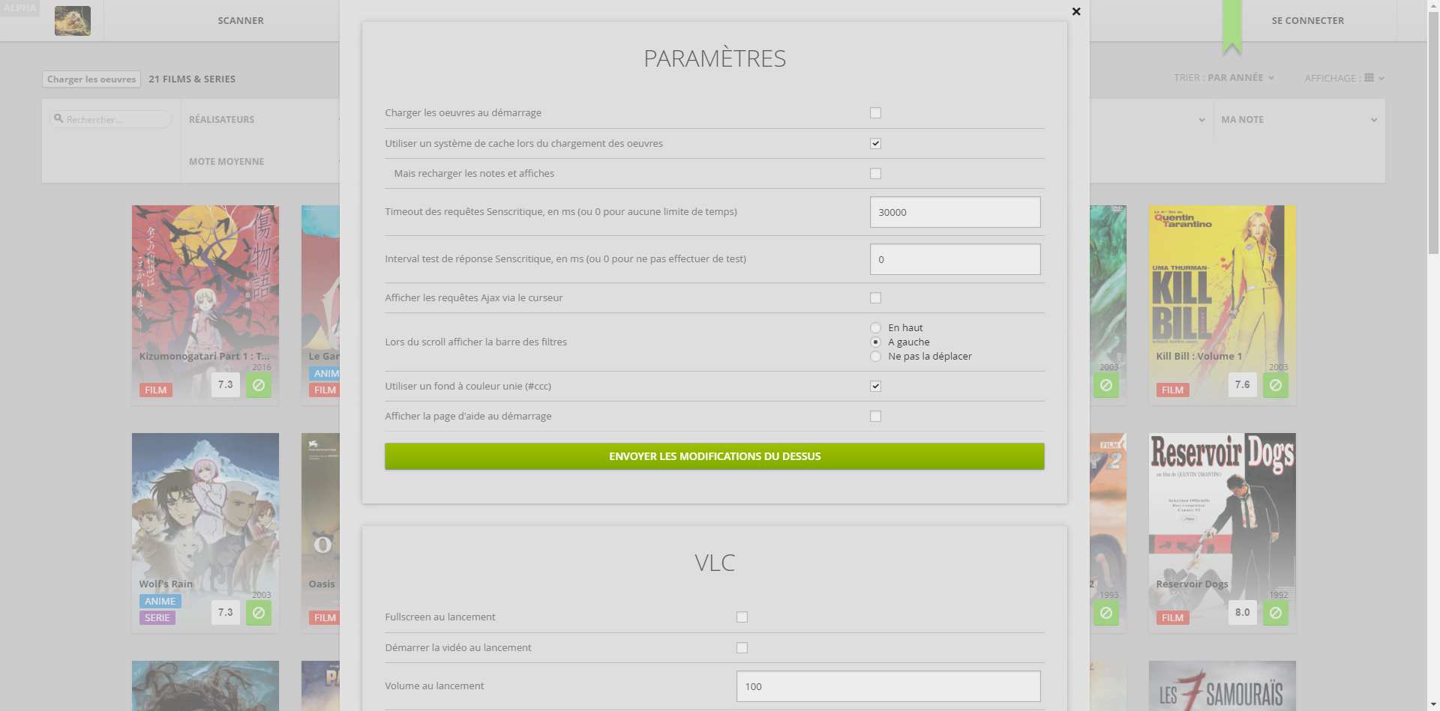Open the Scanner menu item
Image resolution: width=1440 pixels, height=711 pixels.
click(241, 21)
